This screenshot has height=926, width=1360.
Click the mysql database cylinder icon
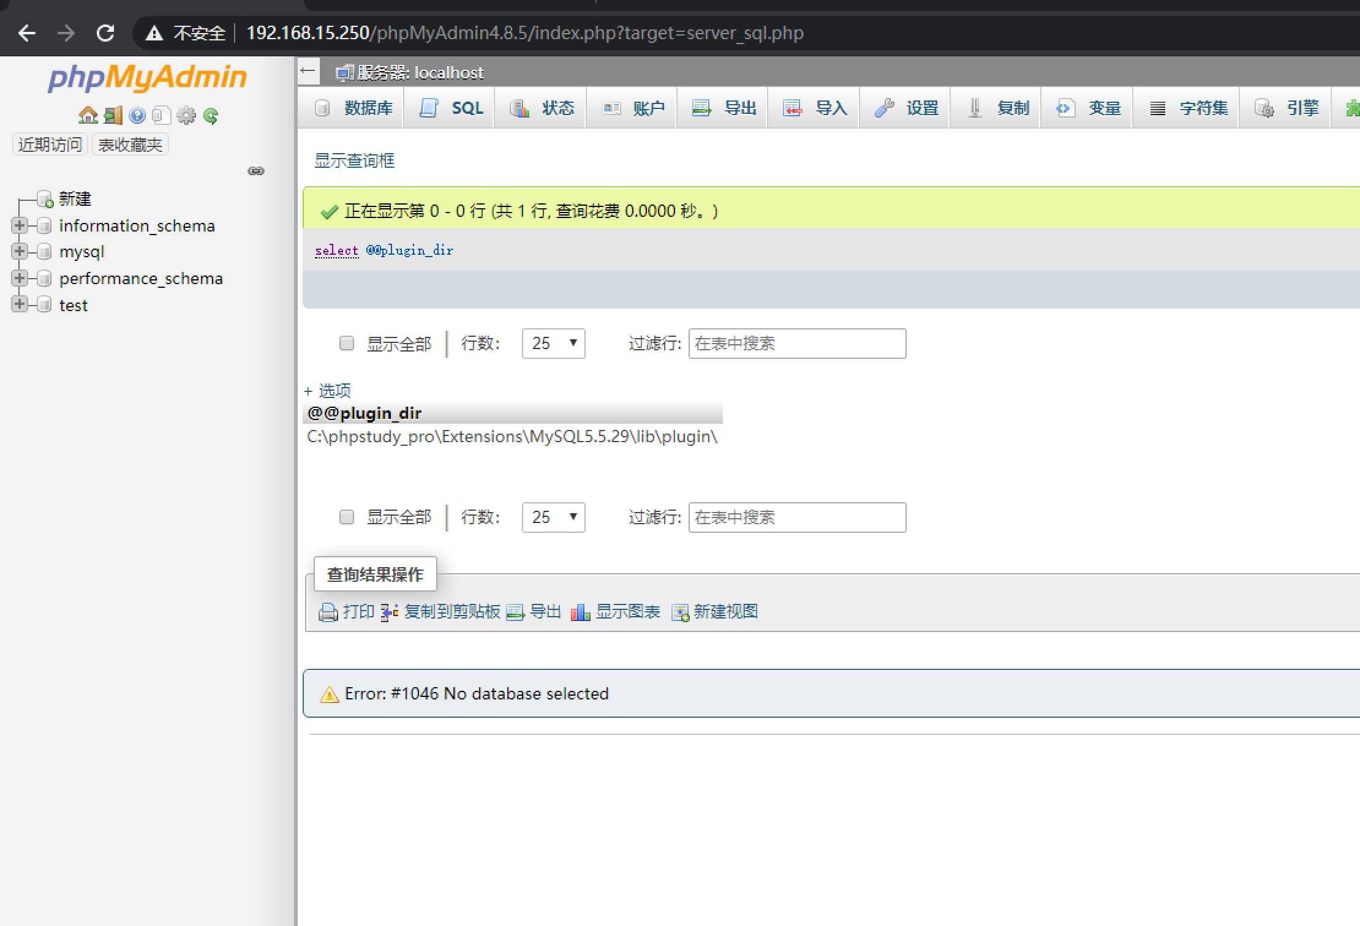point(44,252)
